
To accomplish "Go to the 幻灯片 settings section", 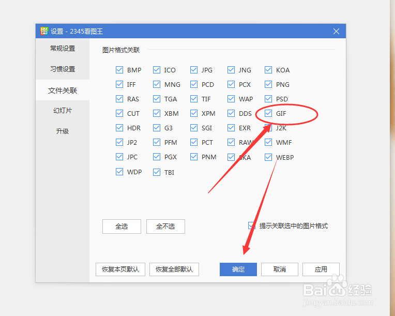I will (63, 111).
